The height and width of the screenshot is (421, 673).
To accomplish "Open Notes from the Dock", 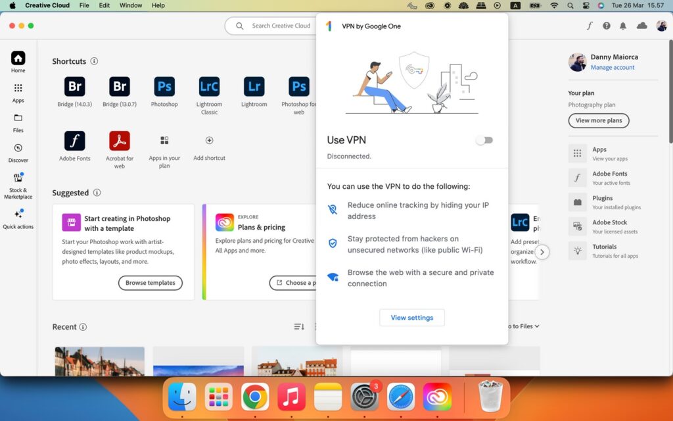I will [328, 397].
